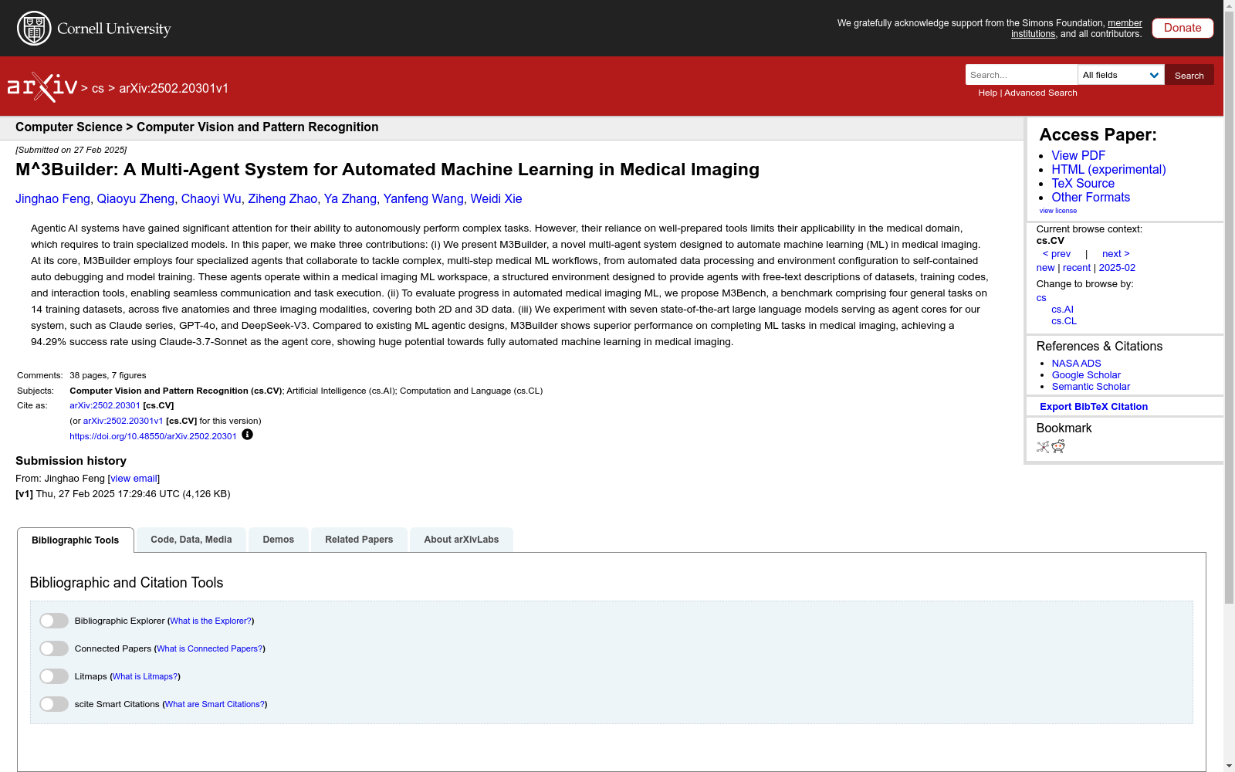Open the new submissions link

point(1046,268)
